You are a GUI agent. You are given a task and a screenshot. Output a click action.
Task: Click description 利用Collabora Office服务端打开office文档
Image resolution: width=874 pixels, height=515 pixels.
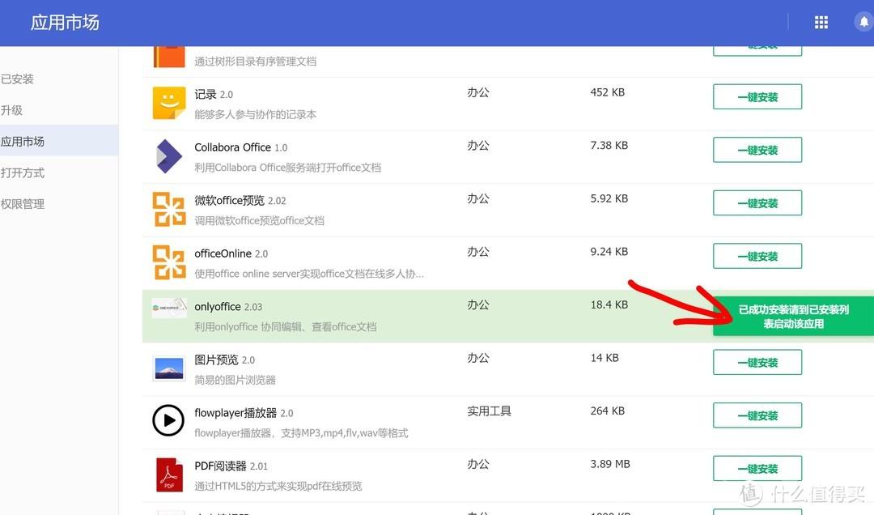(x=287, y=168)
